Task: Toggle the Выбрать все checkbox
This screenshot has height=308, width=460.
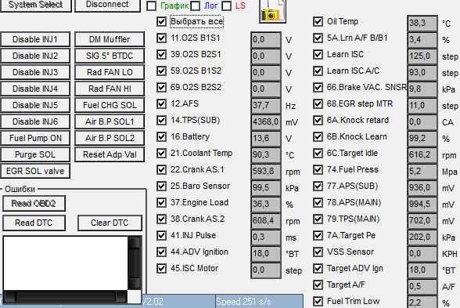Action: pos(161,21)
